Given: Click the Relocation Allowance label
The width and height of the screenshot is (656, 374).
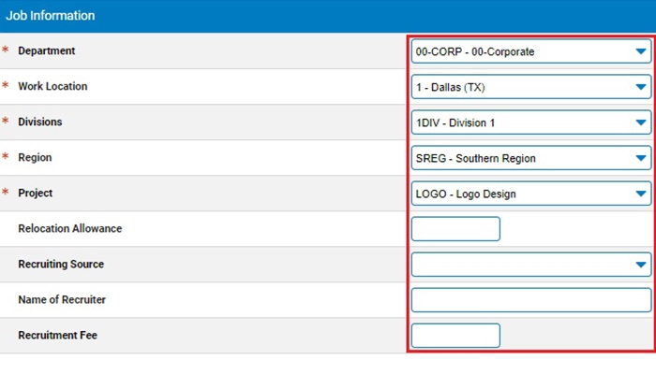Looking at the screenshot, I should click(x=70, y=229).
